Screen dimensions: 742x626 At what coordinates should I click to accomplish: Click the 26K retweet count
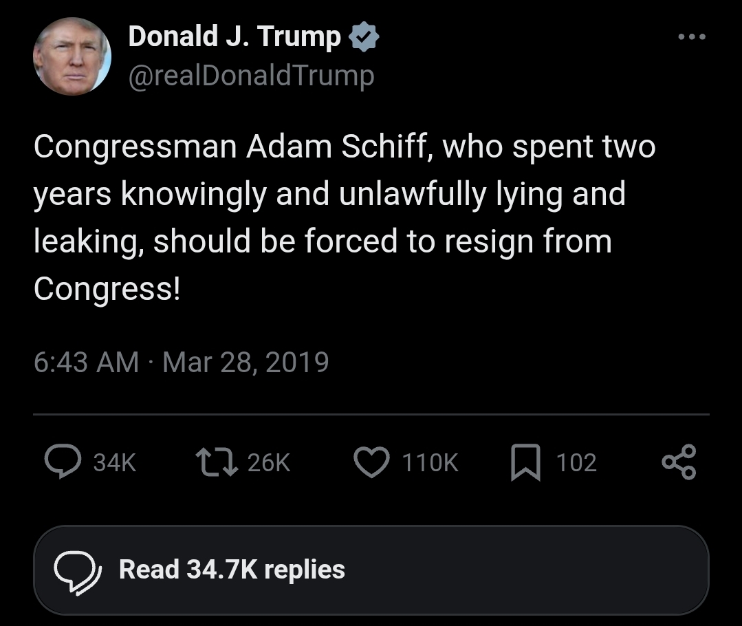click(x=269, y=463)
